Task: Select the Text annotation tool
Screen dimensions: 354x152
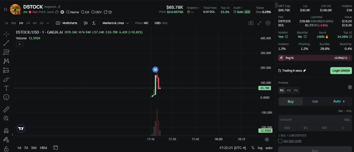Action: [x=6, y=88]
